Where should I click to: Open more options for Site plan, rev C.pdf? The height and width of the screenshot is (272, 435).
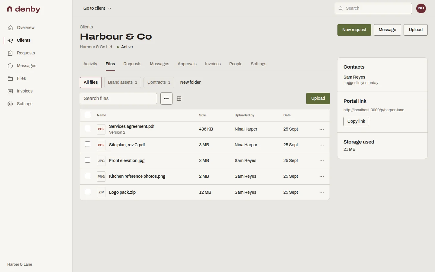(322, 145)
